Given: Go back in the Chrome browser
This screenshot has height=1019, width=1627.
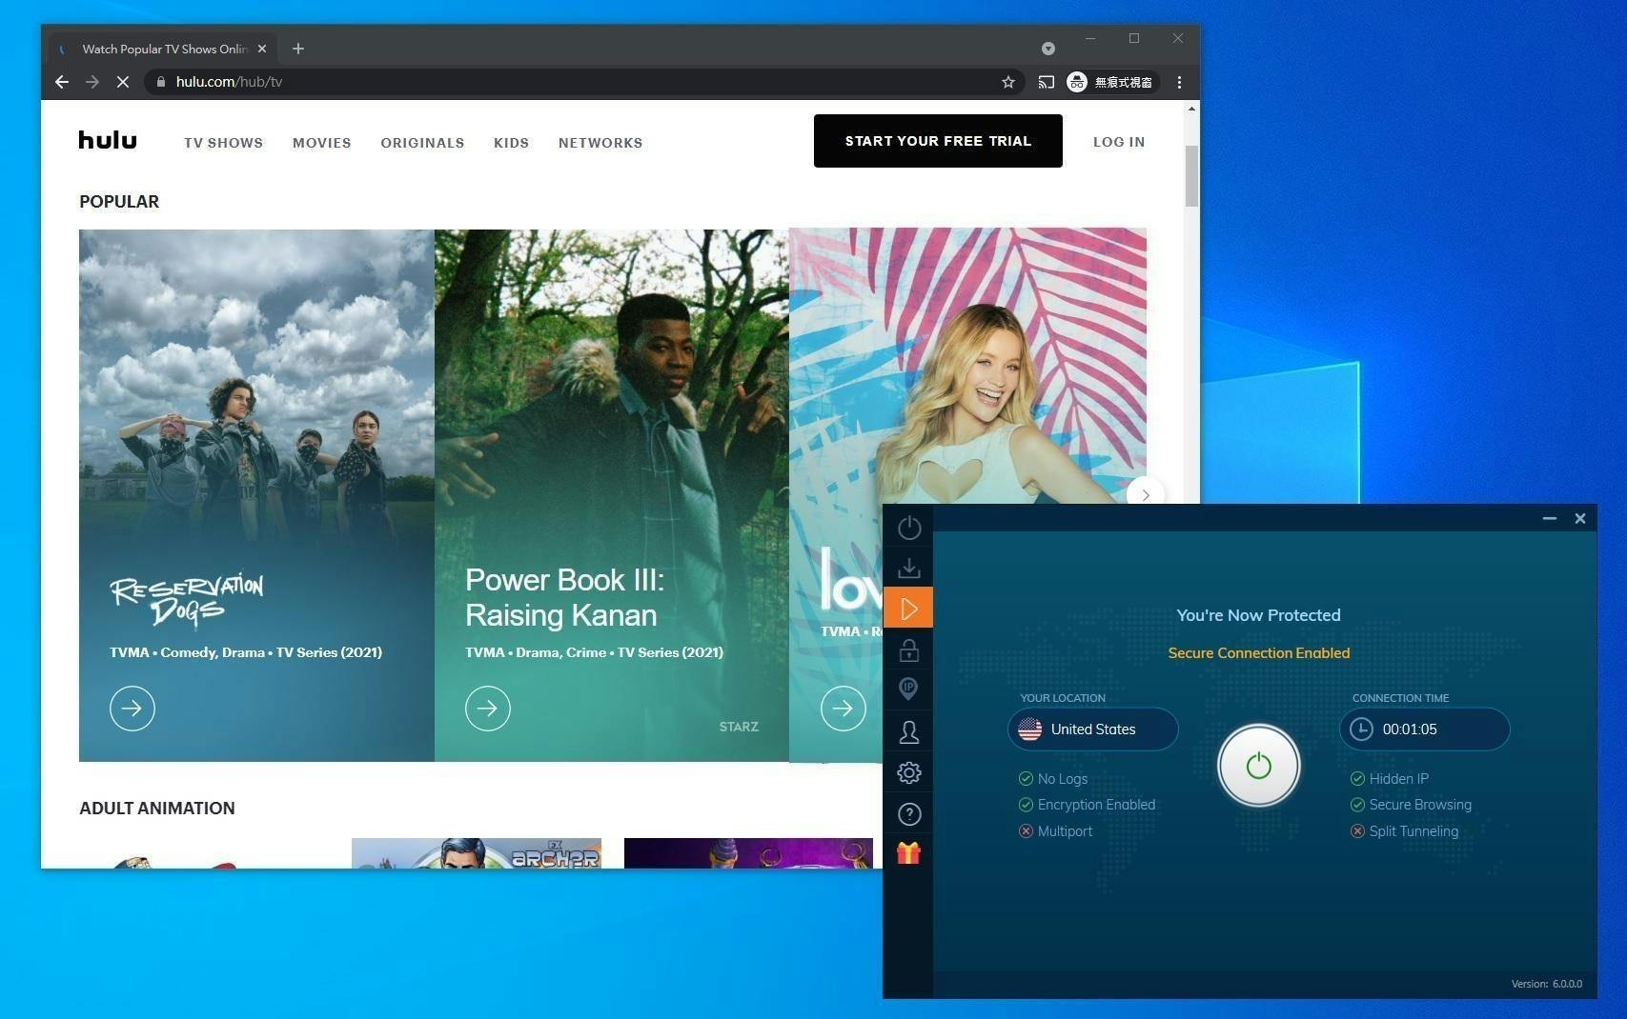Looking at the screenshot, I should pyautogui.click(x=62, y=82).
